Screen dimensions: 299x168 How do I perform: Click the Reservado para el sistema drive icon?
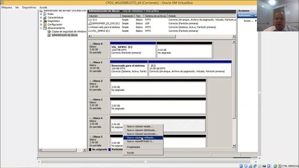coord(90,27)
